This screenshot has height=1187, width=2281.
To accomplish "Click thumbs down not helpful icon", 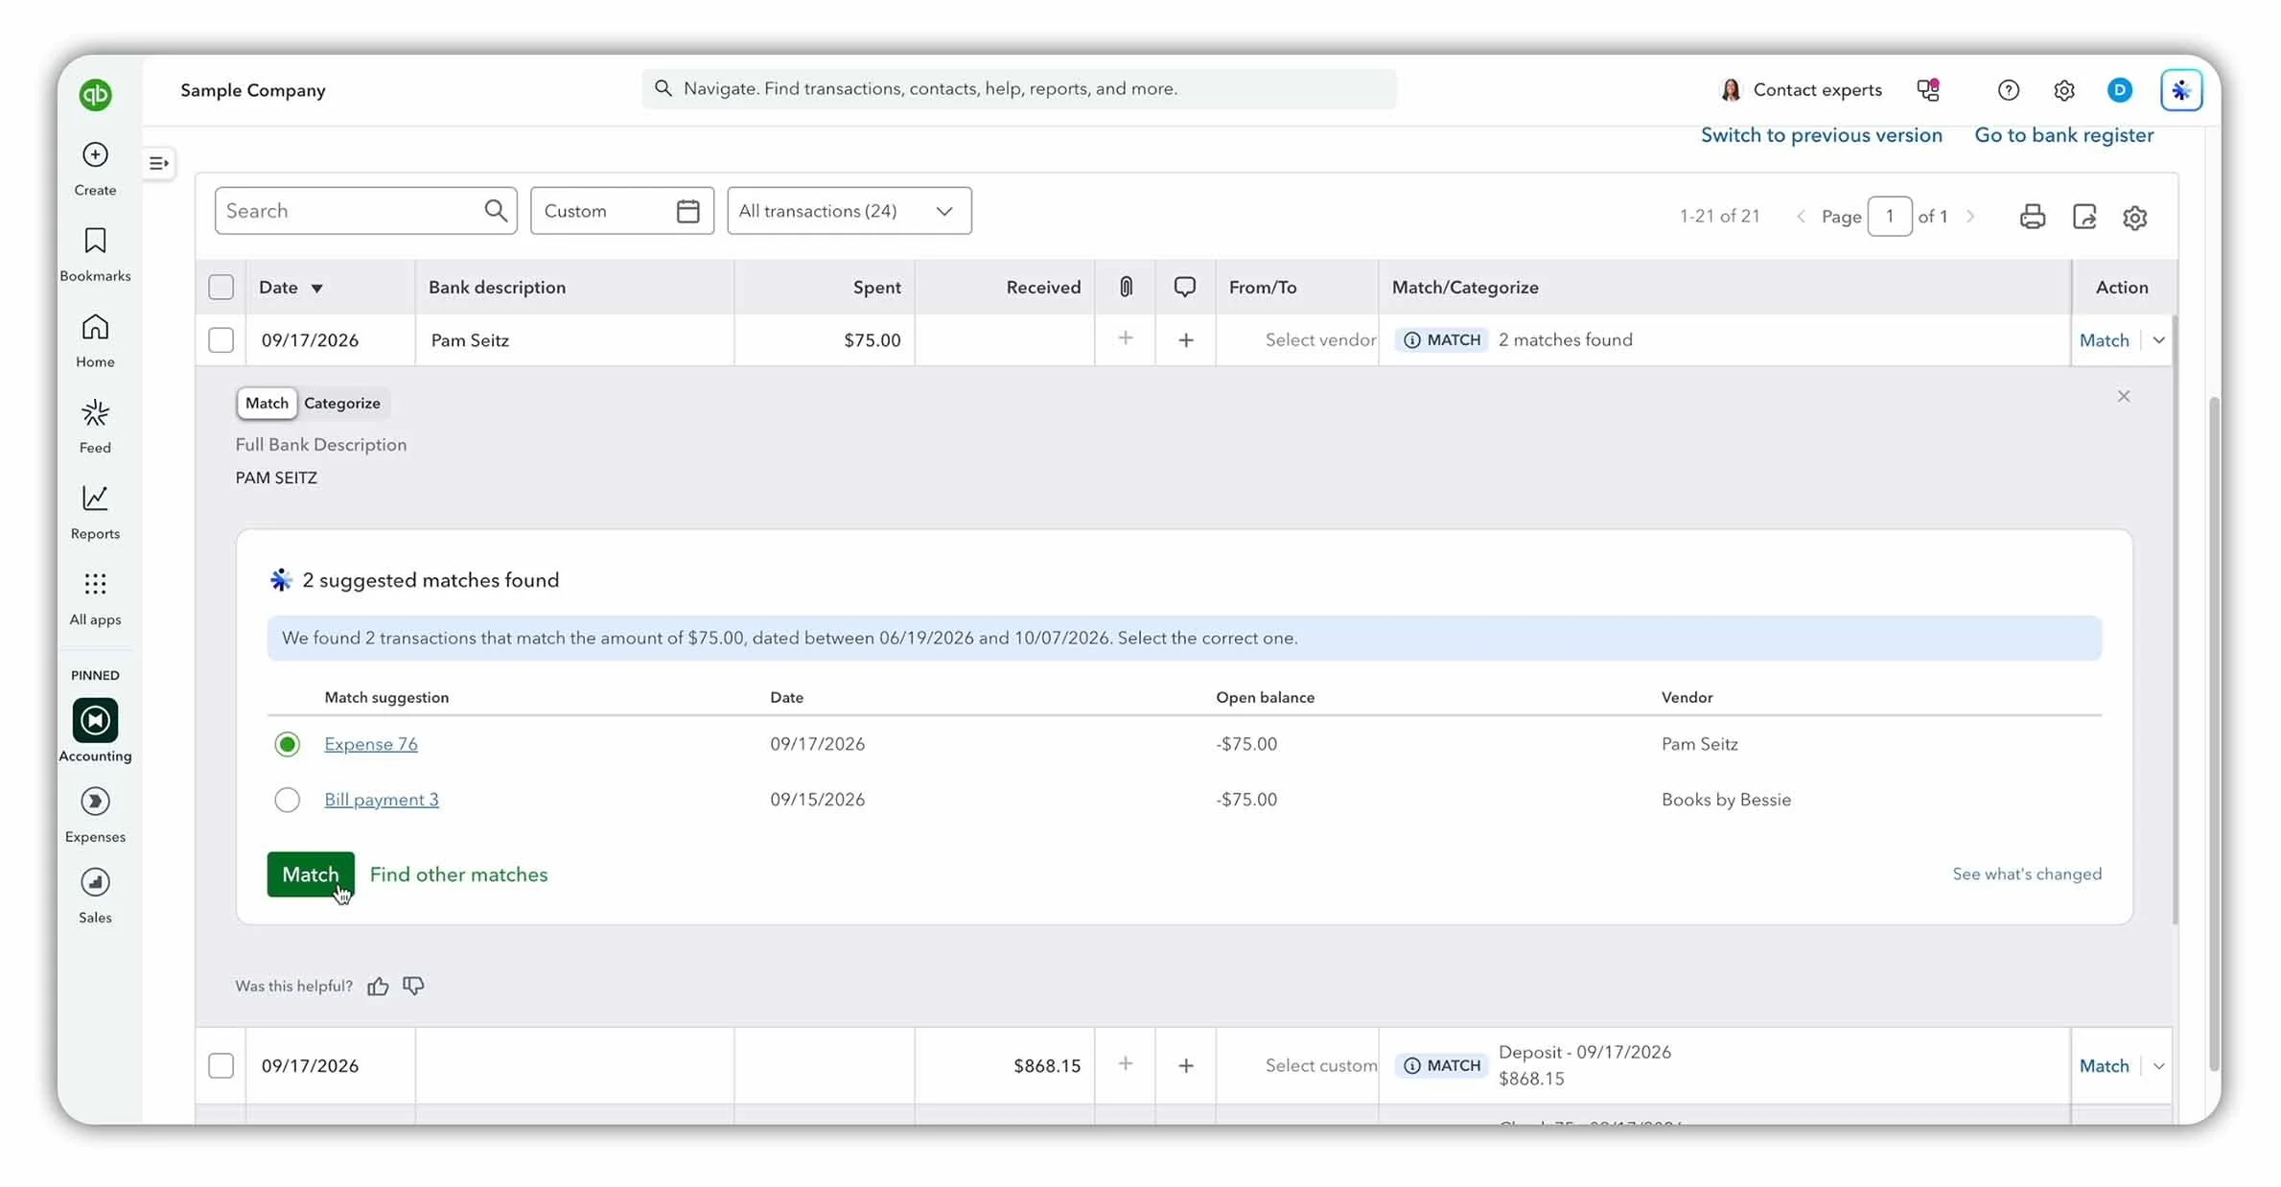I will [x=413, y=986].
